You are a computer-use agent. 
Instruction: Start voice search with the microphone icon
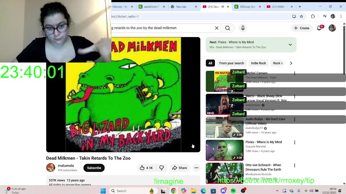click(x=243, y=28)
